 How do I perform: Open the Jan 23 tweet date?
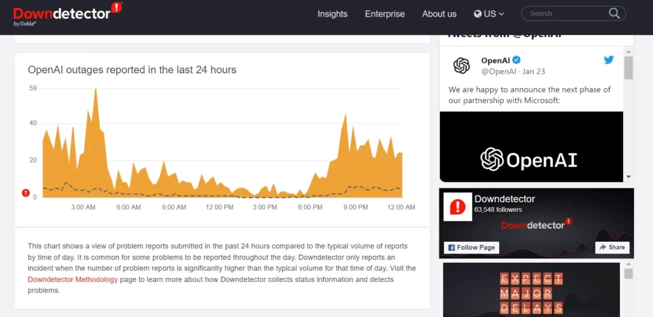pyautogui.click(x=534, y=71)
